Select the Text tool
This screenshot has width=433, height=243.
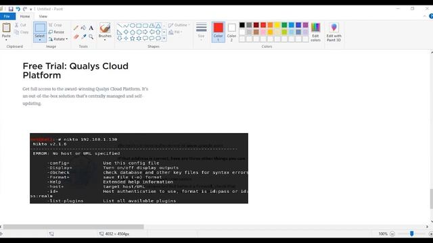91,28
